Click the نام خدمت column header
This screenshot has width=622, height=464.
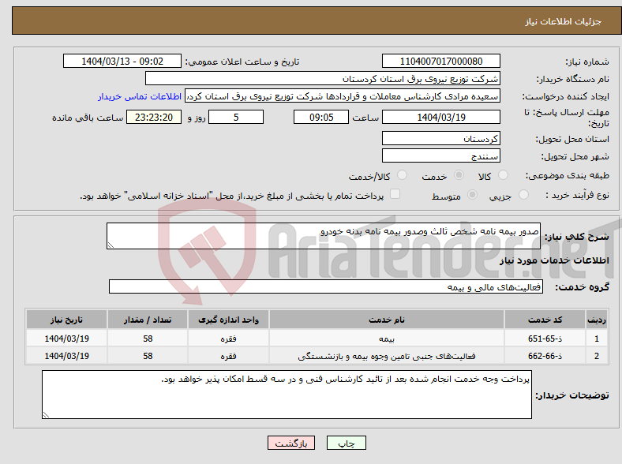coord(387,320)
